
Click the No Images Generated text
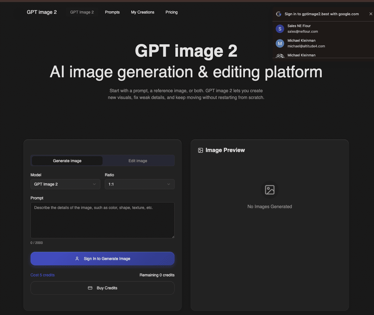270,207
